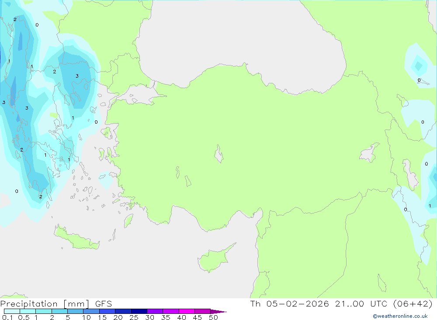Pick the 20–25 mm dark blue legend swatch
This screenshot has width=437, height=320.
pyautogui.click(x=123, y=311)
